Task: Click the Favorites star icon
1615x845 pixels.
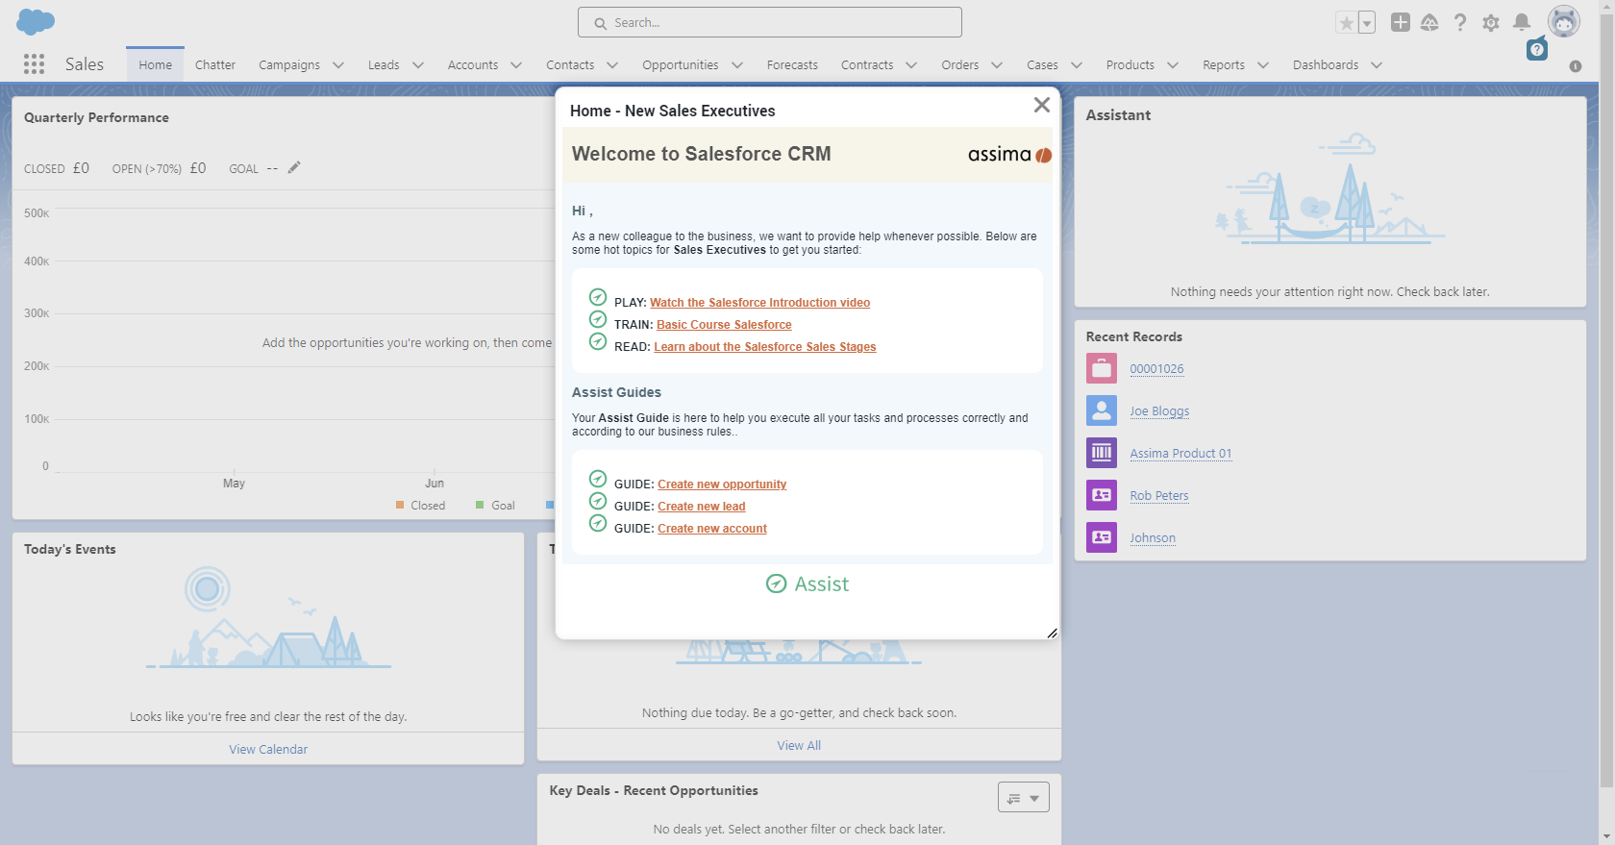Action: click(1346, 23)
